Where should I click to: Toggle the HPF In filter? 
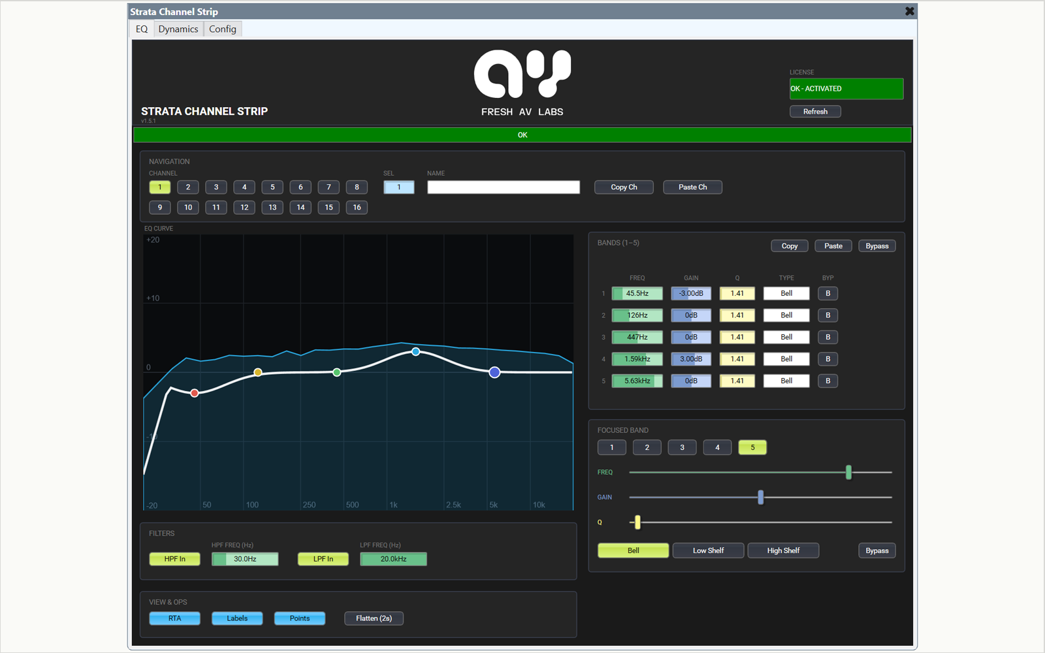click(x=174, y=559)
